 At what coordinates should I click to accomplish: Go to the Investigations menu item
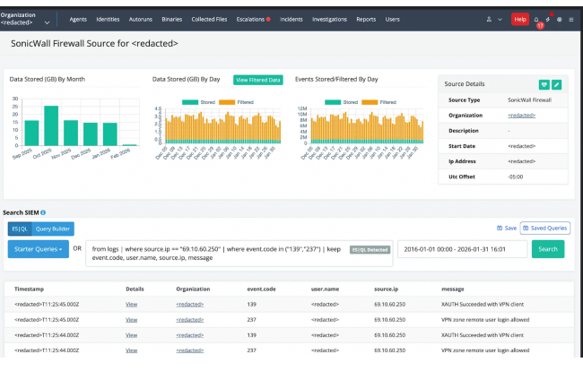[329, 19]
